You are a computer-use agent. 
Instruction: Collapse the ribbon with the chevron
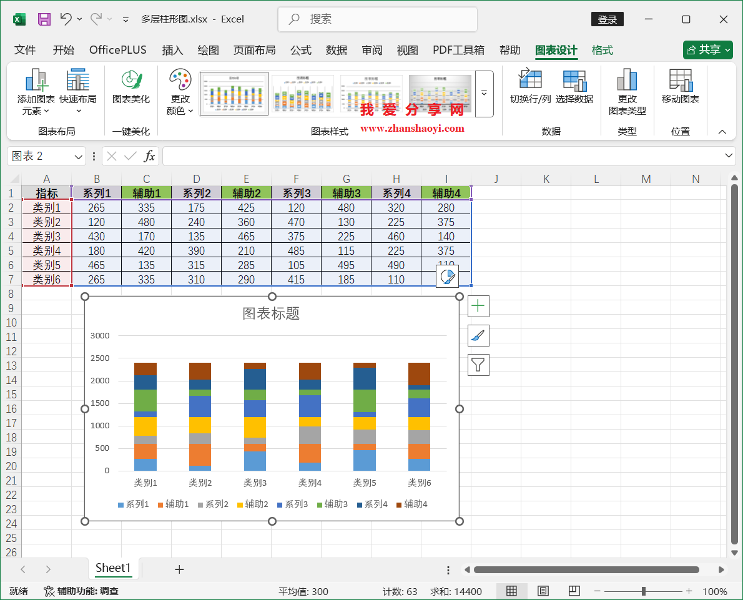coord(722,132)
